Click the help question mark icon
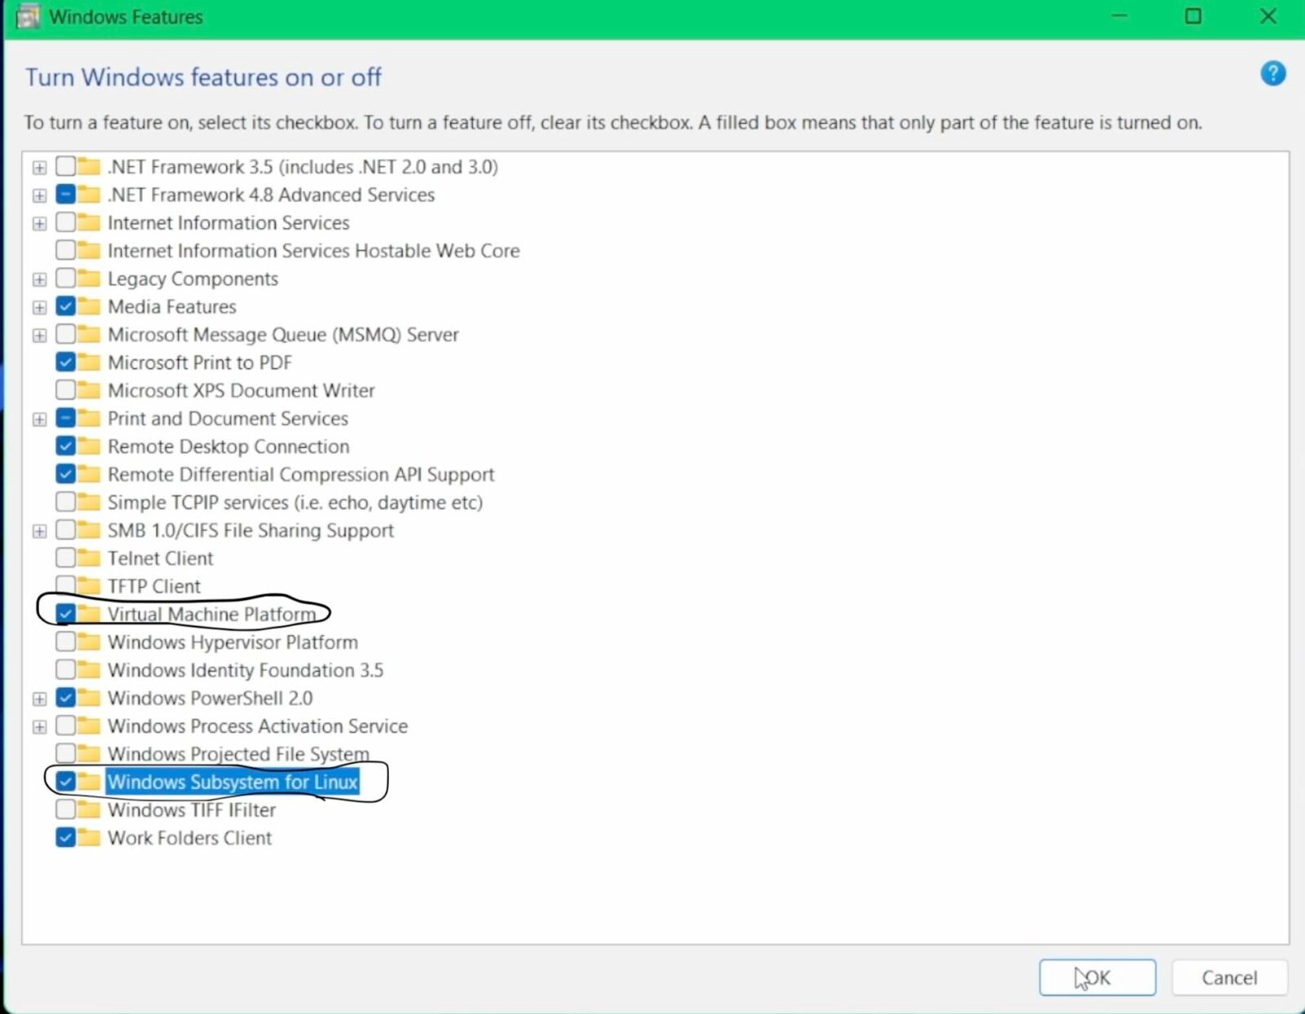 tap(1272, 73)
